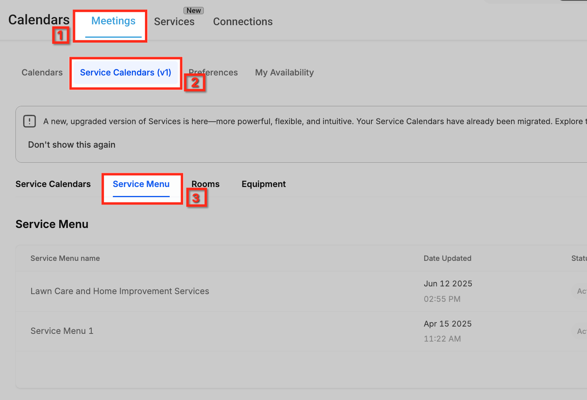587x400 pixels.
Task: Open the Preferences tab
Action: coord(213,72)
